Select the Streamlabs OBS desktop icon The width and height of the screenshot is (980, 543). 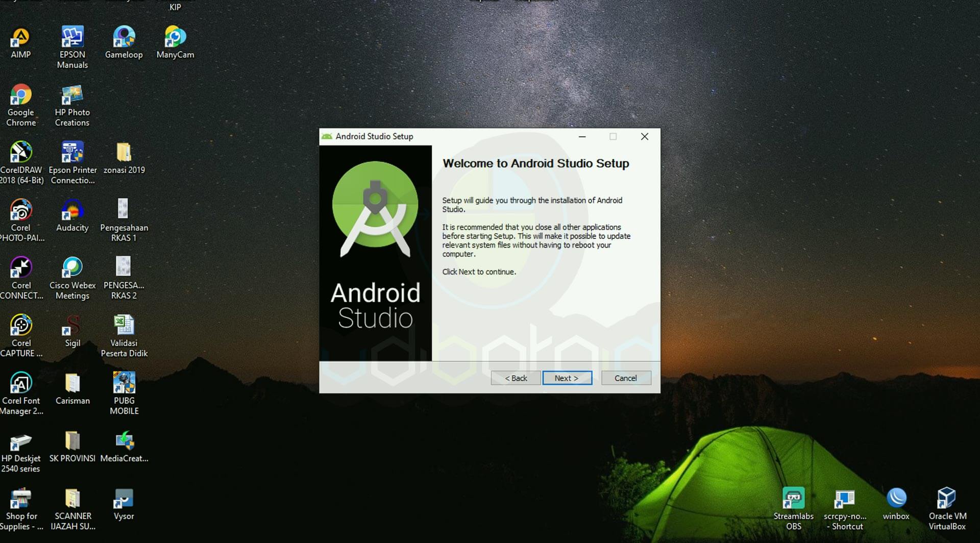coord(794,509)
